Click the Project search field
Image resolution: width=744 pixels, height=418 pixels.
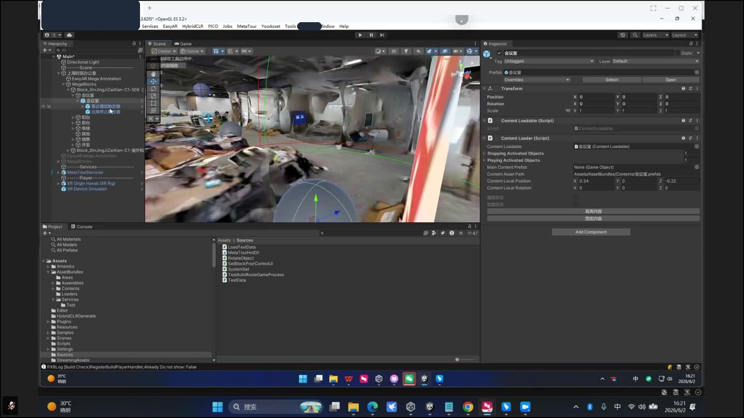370,233
